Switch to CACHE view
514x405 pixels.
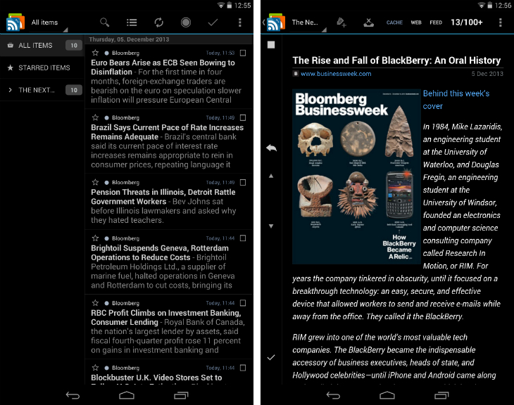tap(394, 22)
